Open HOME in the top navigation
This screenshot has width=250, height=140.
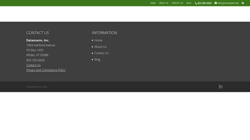click(x=153, y=3)
